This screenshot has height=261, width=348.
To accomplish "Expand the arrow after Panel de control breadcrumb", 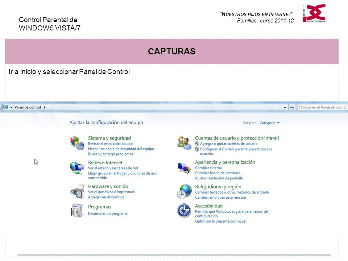I will coord(44,107).
